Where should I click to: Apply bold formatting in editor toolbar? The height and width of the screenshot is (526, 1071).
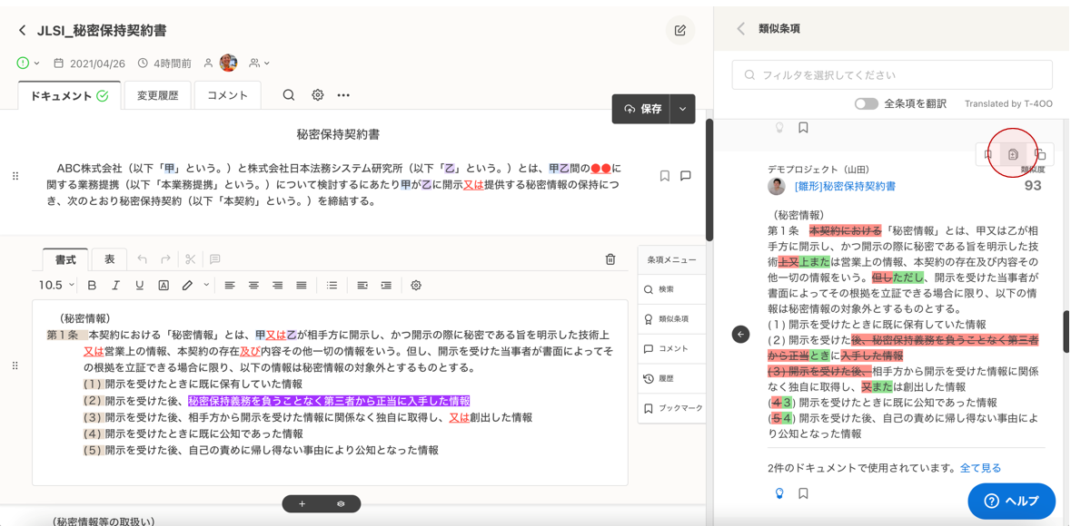click(x=92, y=286)
